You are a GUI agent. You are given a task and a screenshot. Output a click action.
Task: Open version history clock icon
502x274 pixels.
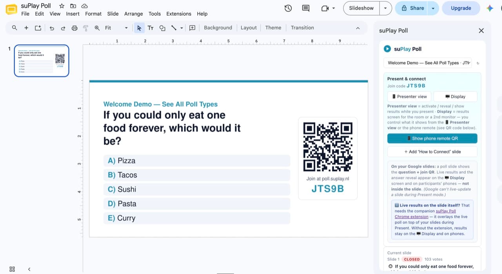(x=288, y=8)
